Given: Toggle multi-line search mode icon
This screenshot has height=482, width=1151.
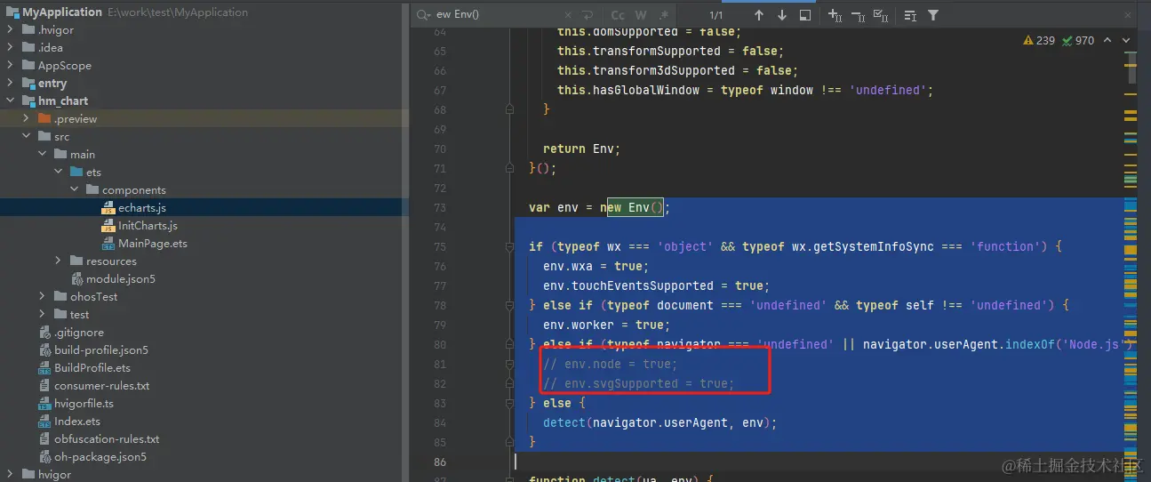Looking at the screenshot, I should (x=910, y=15).
